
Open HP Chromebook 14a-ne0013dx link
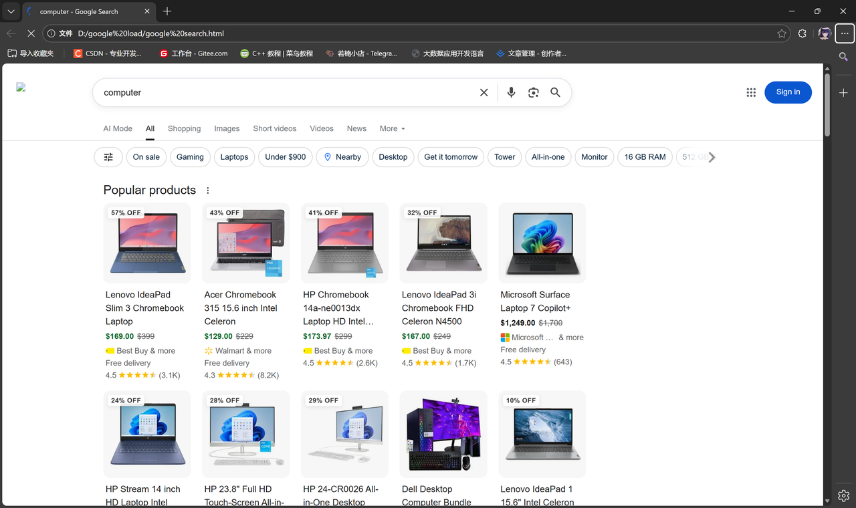338,308
